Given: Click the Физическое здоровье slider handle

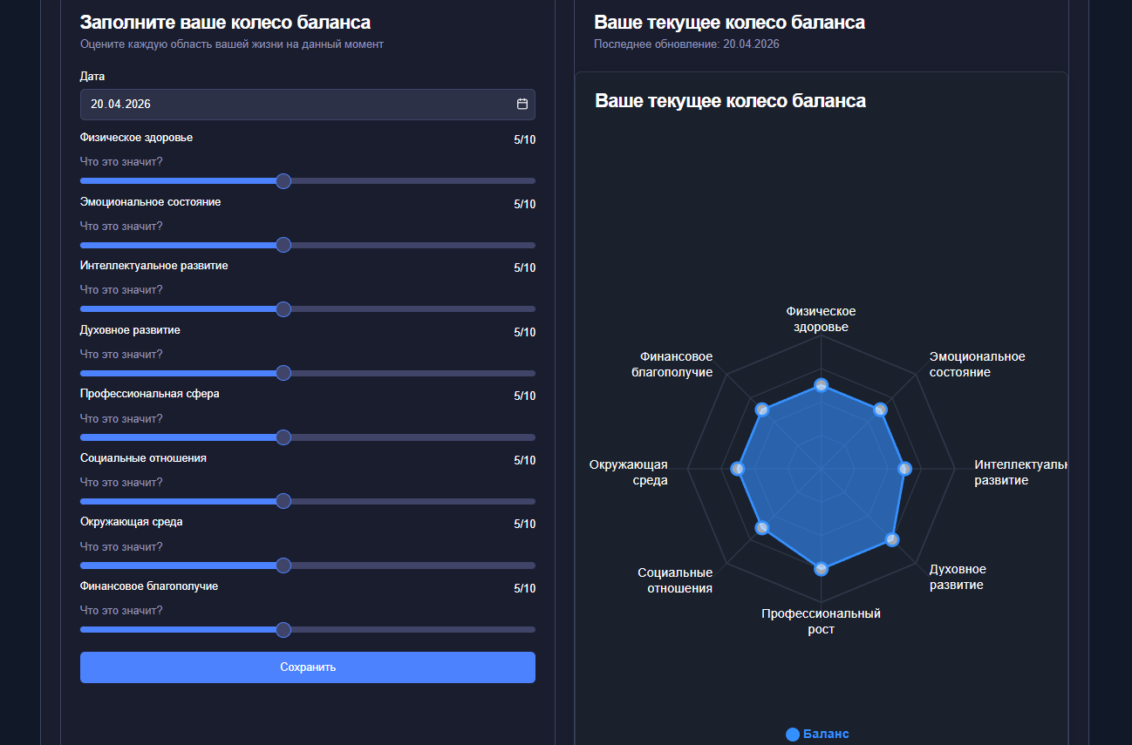Looking at the screenshot, I should pyautogui.click(x=283, y=181).
